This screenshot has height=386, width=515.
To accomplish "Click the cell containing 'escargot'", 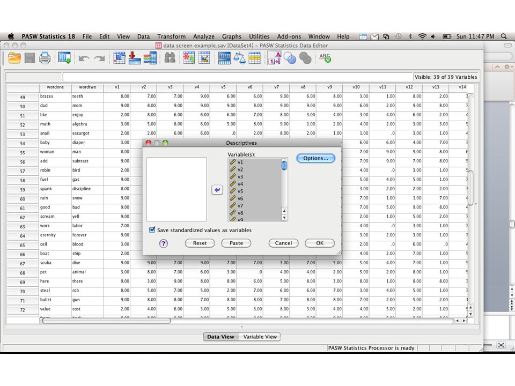I will point(87,133).
